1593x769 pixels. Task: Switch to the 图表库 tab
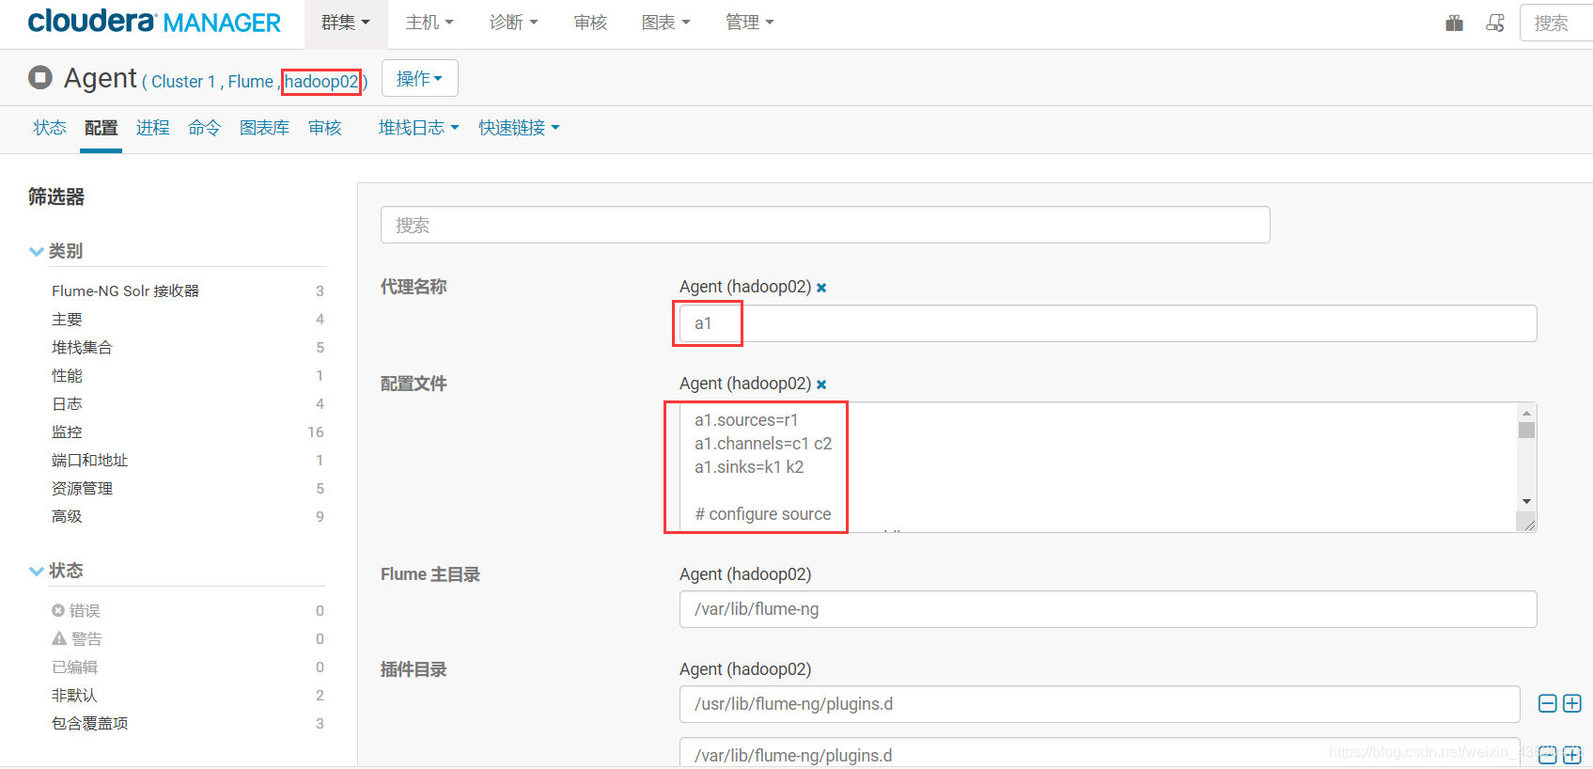pyautogui.click(x=264, y=128)
